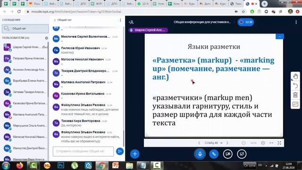The height and width of the screenshot is (170, 302).
Task: Delete whiteboard annotations with trash icon
Action: click(295, 95)
